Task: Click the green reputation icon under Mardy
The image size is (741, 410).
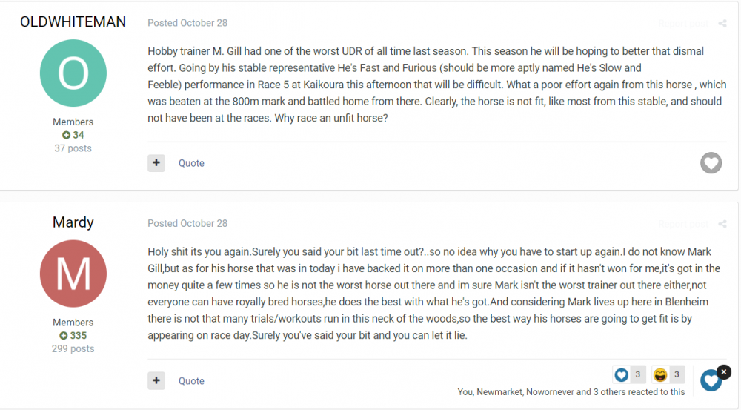Action: (x=64, y=336)
